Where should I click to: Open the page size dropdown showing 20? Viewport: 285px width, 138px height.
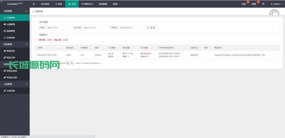click(70, 63)
